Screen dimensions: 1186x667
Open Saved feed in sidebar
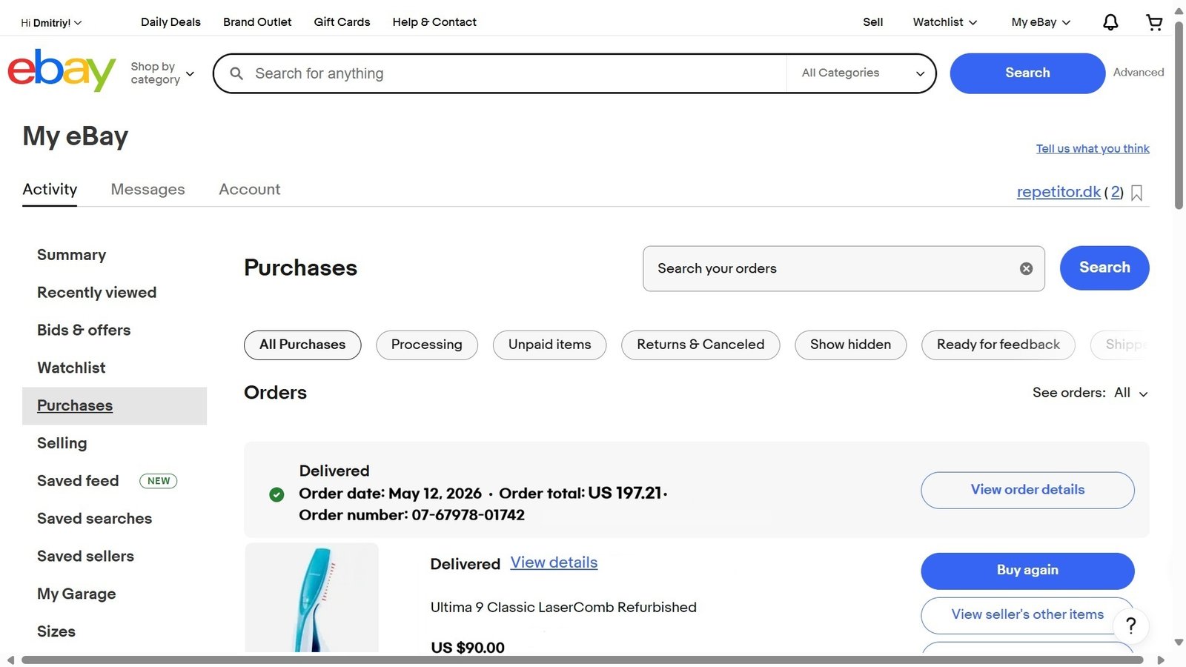[78, 481]
